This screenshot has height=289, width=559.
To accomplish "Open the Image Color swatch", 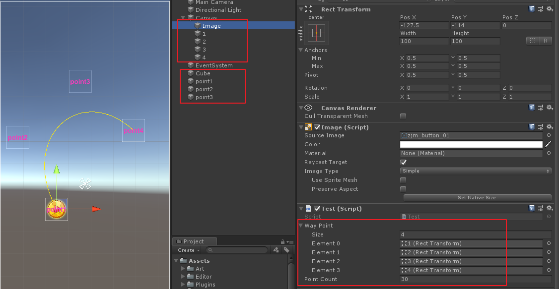I will (471, 144).
